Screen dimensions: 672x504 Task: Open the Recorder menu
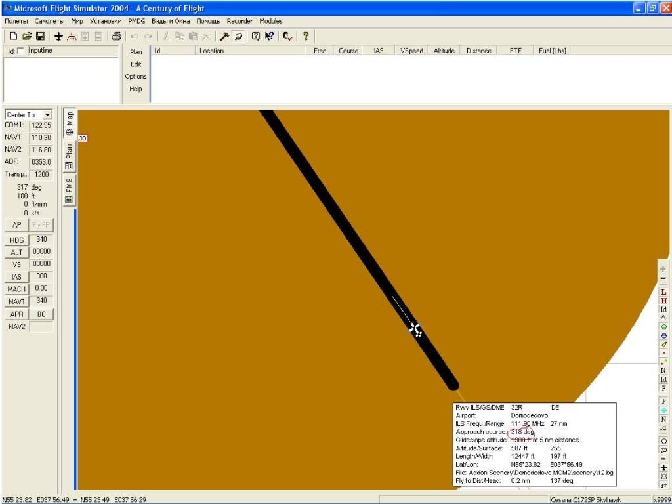coord(240,21)
